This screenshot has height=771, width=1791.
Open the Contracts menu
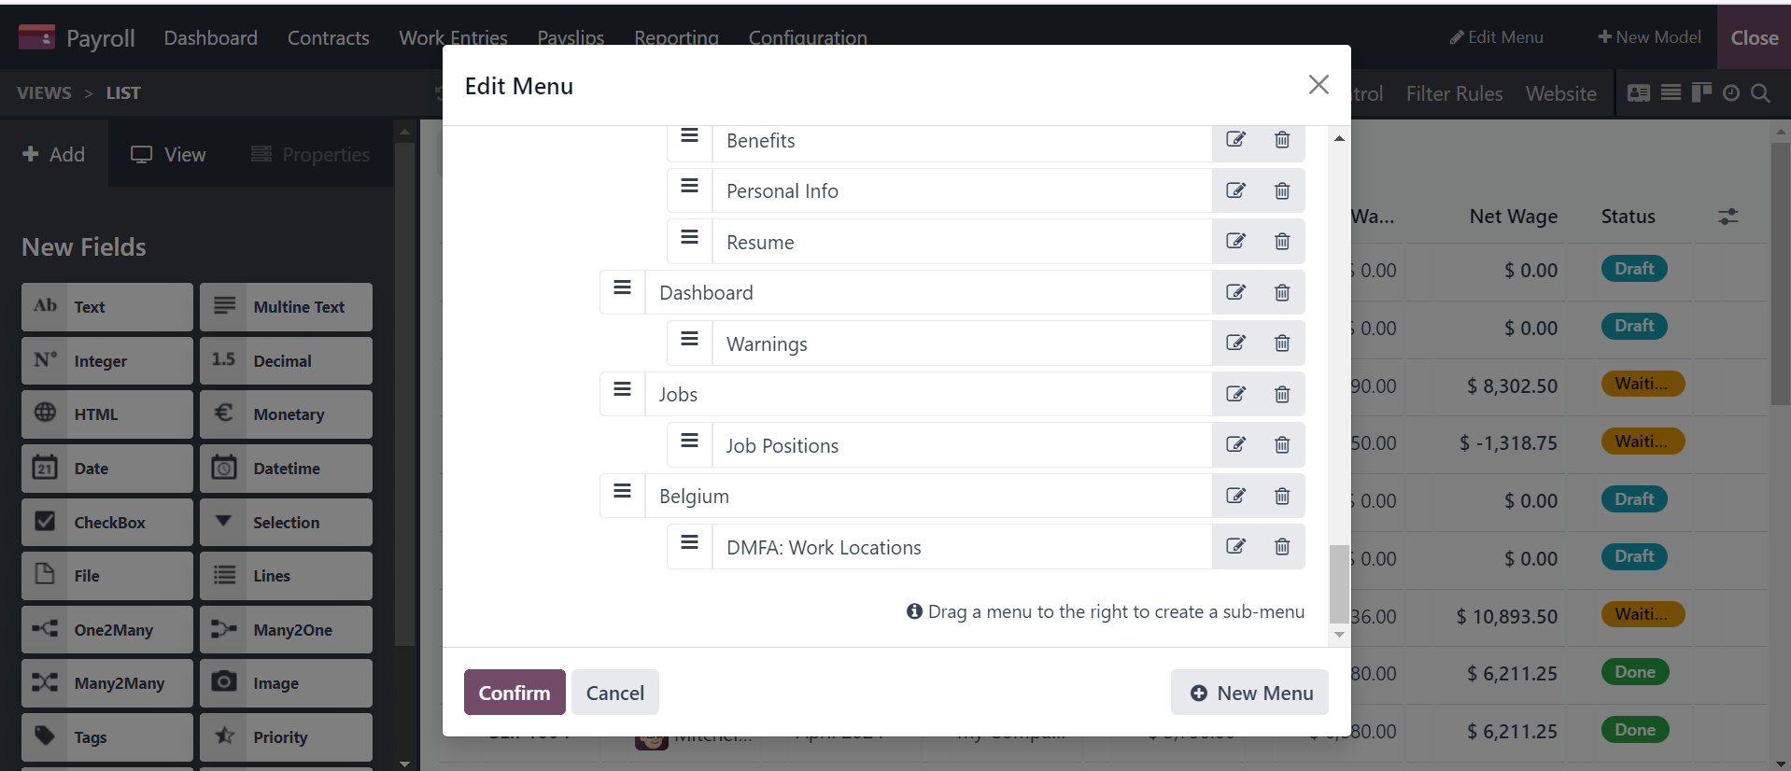click(328, 38)
